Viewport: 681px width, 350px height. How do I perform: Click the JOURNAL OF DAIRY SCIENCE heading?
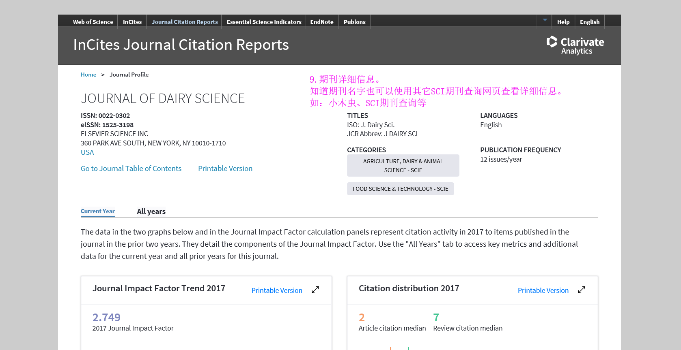pyautogui.click(x=163, y=98)
